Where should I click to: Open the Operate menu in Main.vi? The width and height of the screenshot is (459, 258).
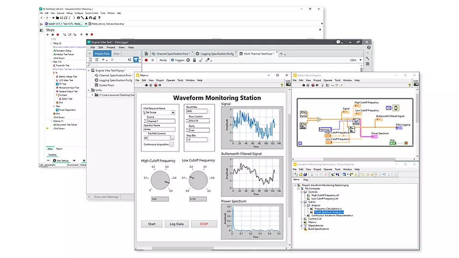[x=171, y=80]
